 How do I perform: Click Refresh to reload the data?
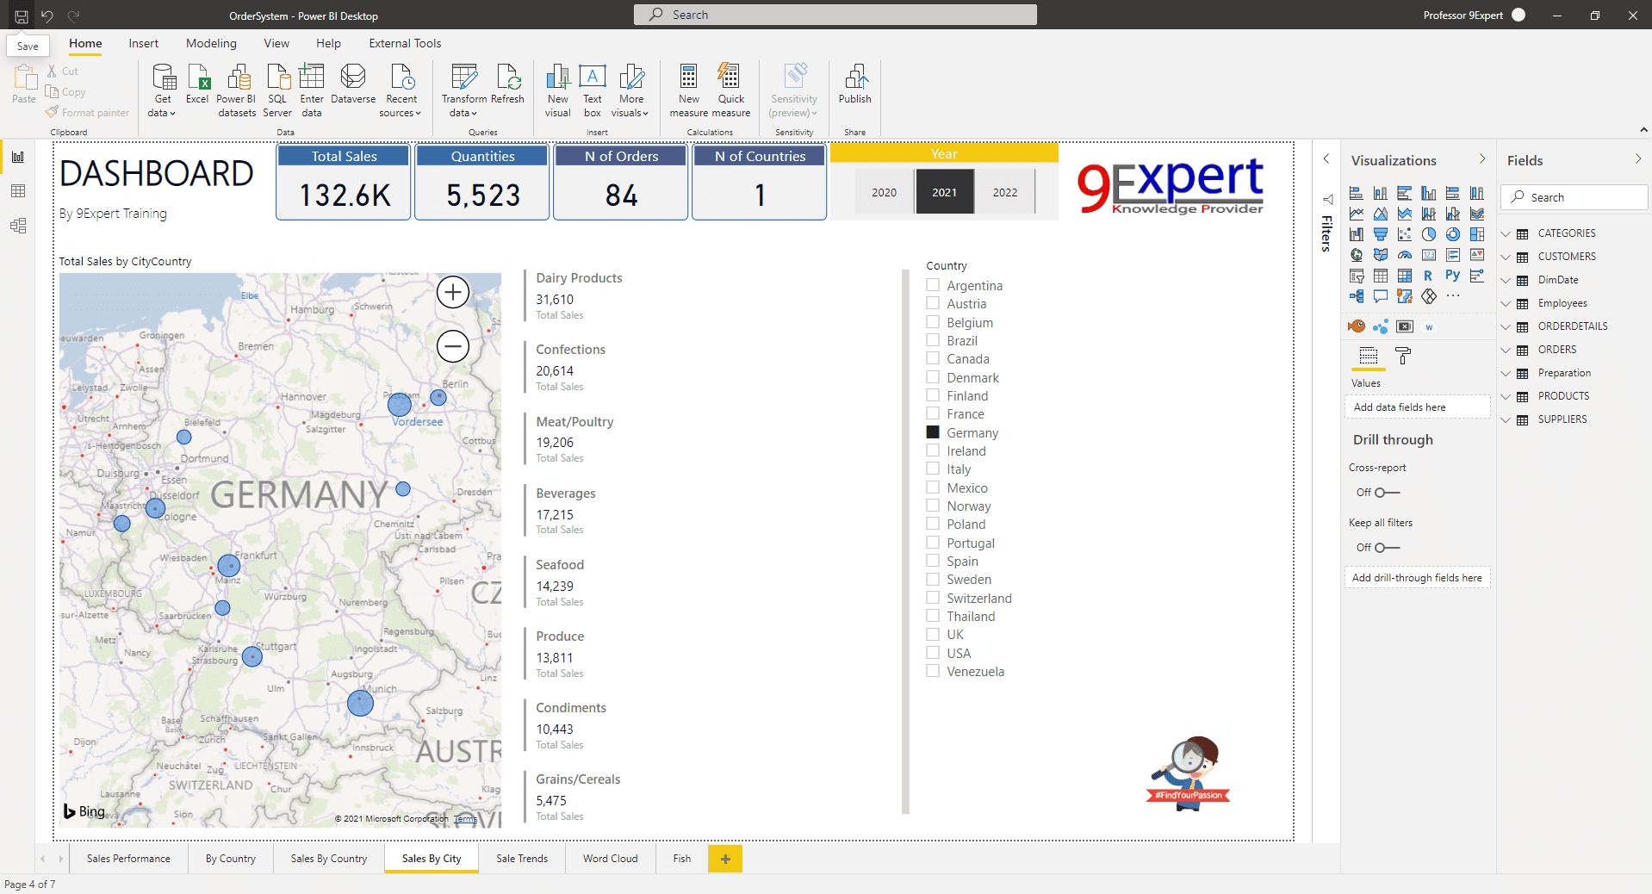point(507,90)
